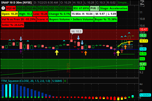Click the Seller %: 24.62% label
Viewport: 152px width, 101px height.
point(13,25)
